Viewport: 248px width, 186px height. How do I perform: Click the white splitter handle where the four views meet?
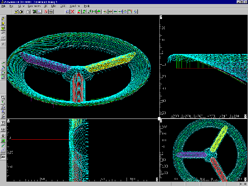click(159, 119)
